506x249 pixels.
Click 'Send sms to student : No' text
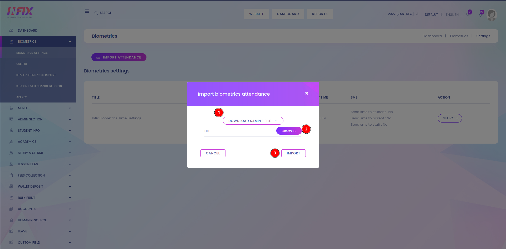(372, 112)
